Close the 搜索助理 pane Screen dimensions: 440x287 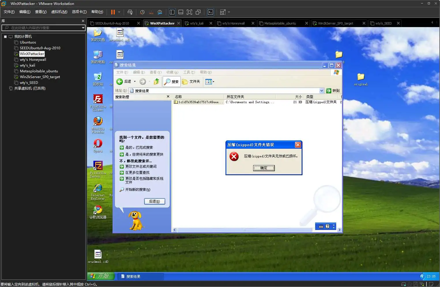(168, 97)
